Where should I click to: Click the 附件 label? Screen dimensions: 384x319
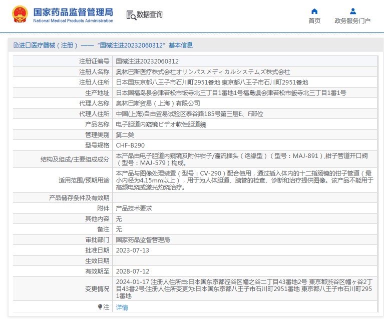[x=103, y=208]
